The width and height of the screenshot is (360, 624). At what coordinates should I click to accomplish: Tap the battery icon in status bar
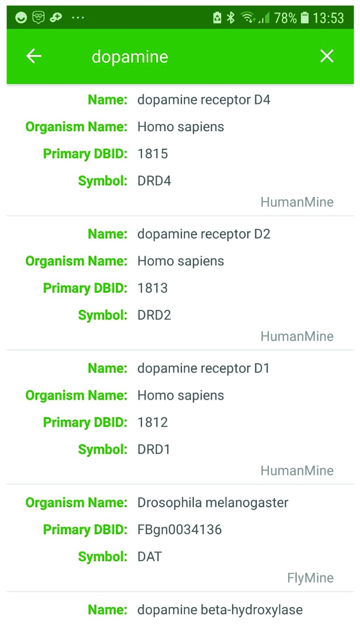click(x=305, y=18)
